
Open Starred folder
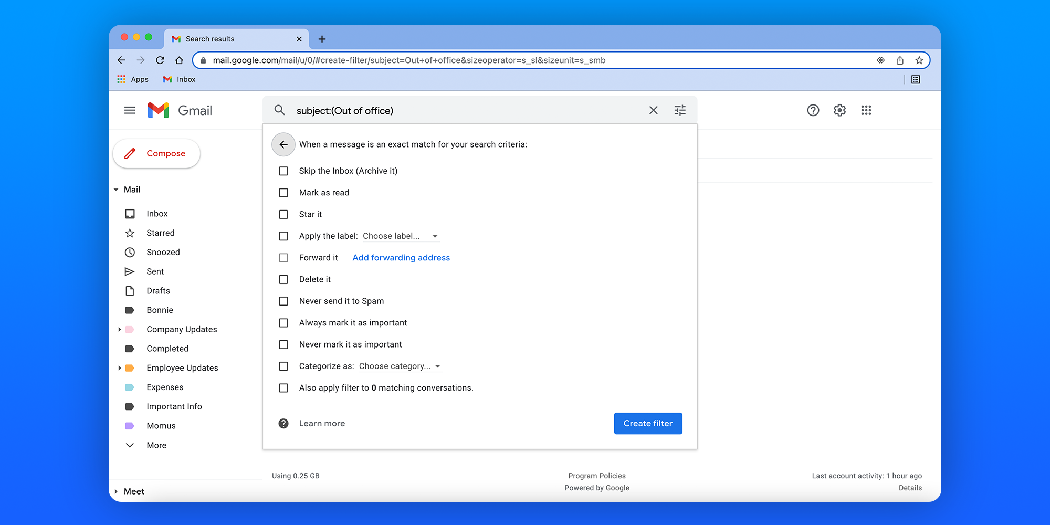(160, 233)
